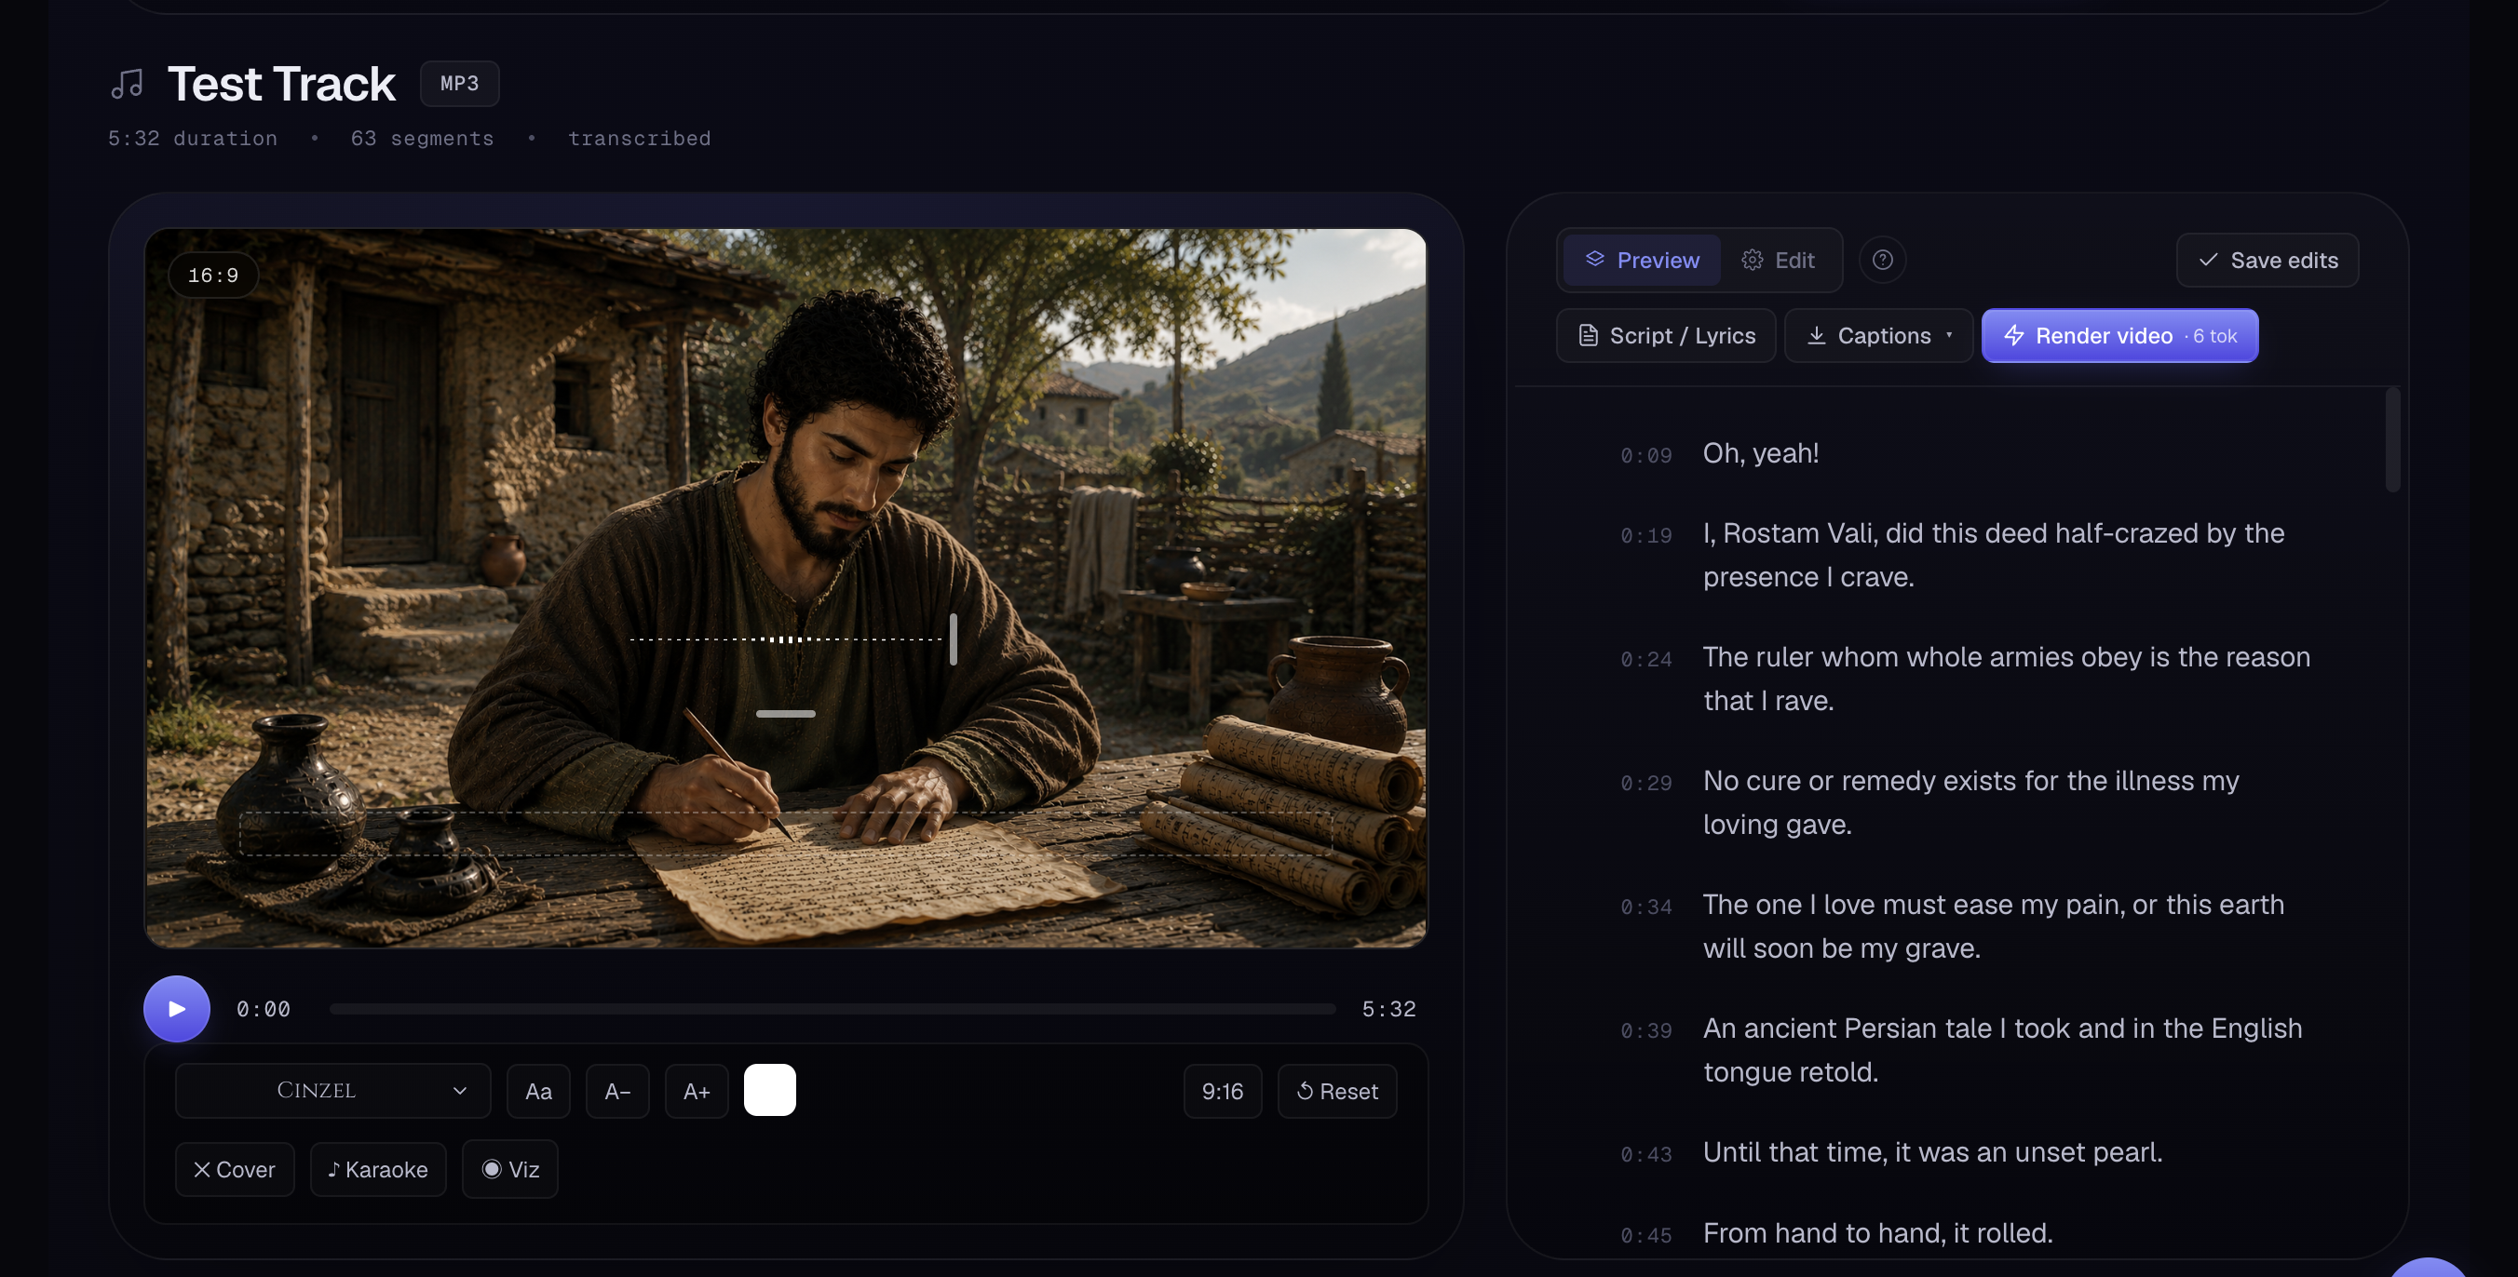Increase font size with A+ button
Screen dimensions: 2518x1277
pyautogui.click(x=697, y=1091)
